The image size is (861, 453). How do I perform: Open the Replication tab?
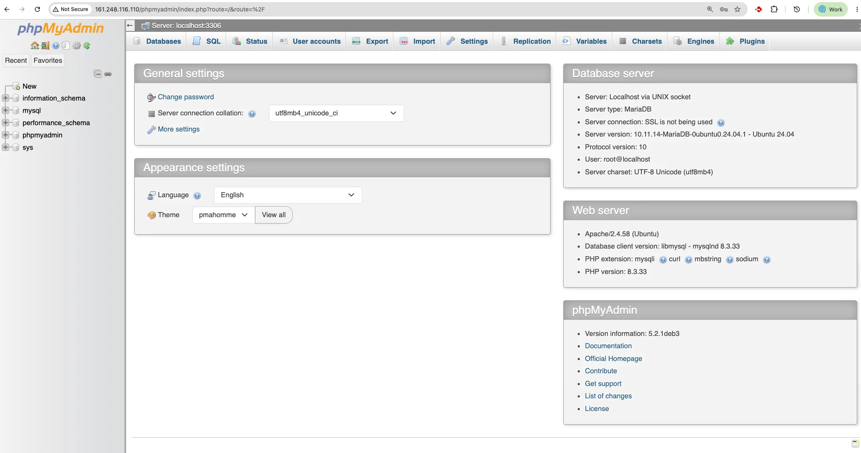coord(525,41)
